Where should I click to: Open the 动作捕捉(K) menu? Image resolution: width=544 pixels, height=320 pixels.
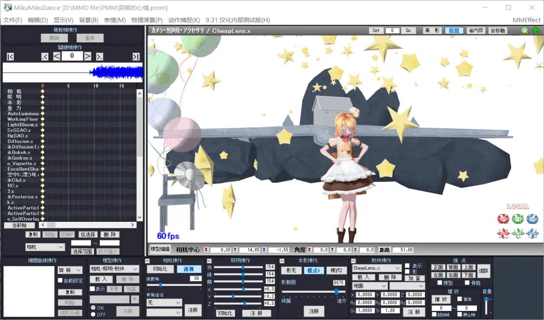pos(184,20)
